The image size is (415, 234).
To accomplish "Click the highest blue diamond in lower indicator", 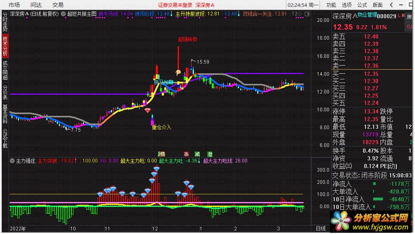I will pos(157,169).
